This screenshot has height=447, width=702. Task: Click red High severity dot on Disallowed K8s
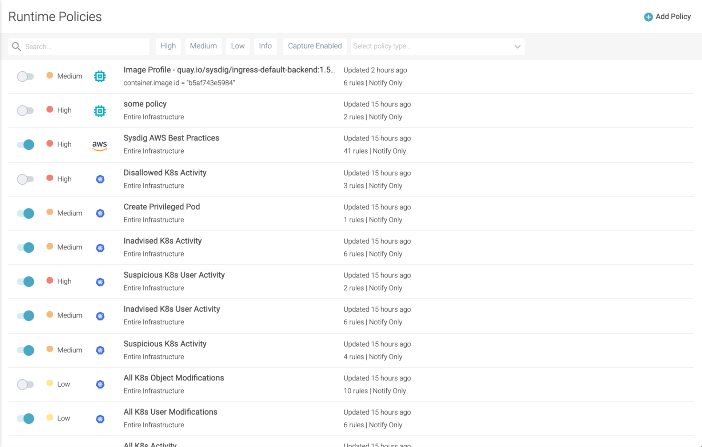(x=50, y=178)
